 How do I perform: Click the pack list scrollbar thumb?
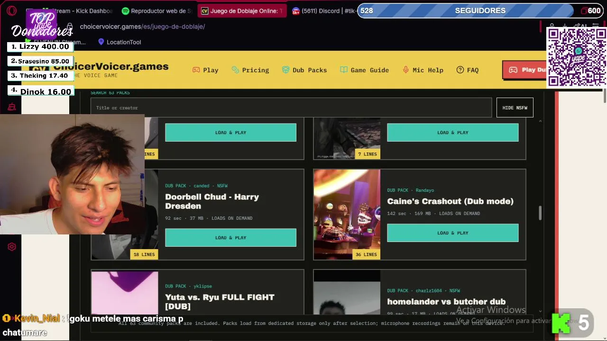click(540, 213)
